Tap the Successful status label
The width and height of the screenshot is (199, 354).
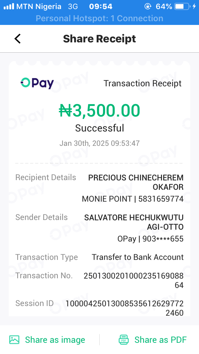click(x=99, y=128)
